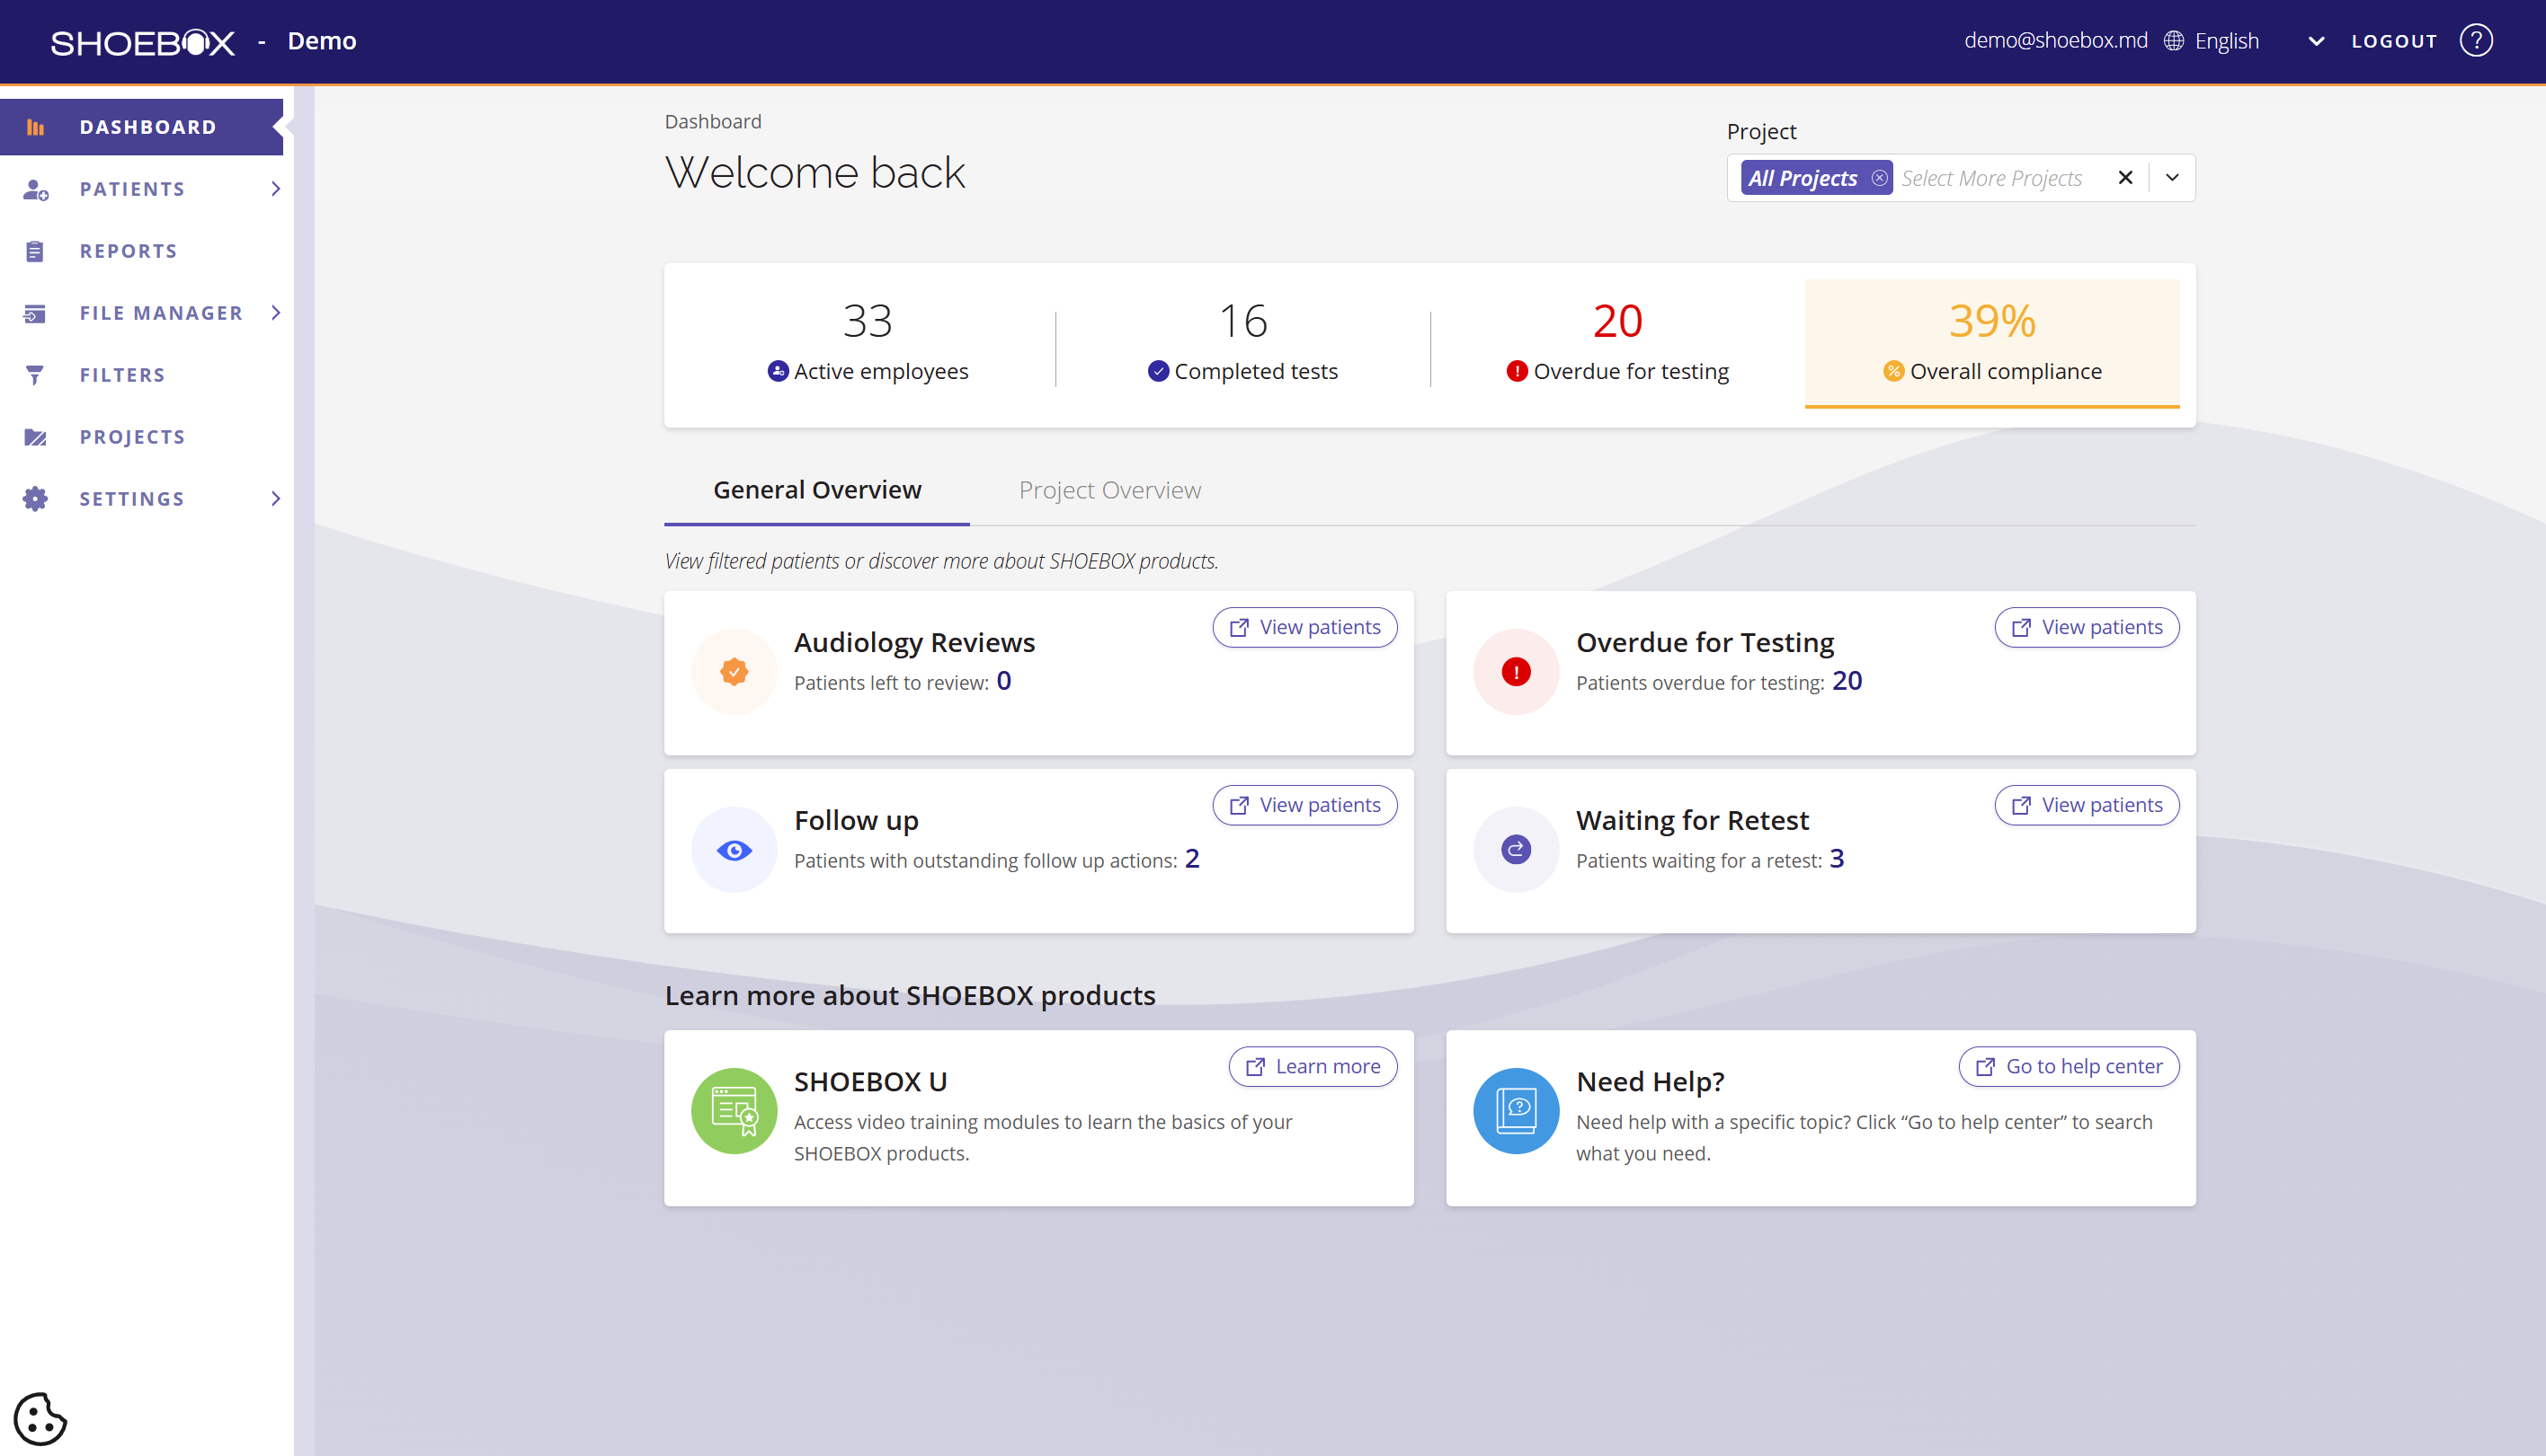Expand the Patients submenu chevron
The image size is (2546, 1456).
tap(275, 189)
